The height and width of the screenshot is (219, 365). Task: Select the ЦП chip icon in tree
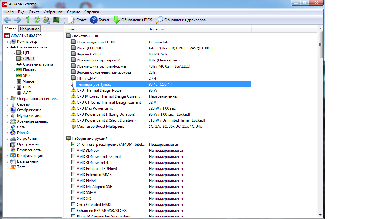19,53
